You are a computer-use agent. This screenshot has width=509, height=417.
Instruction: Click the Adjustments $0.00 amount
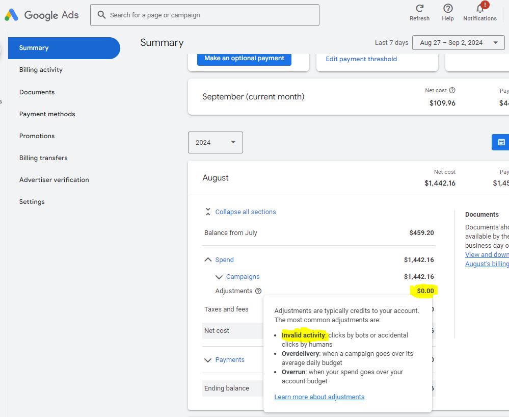click(x=425, y=291)
